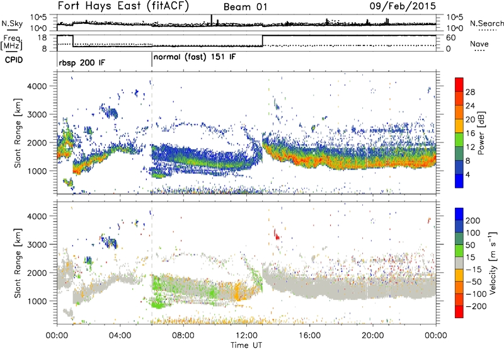Click the "60" Nave axis tick
504x349 pixels.
coord(451,38)
